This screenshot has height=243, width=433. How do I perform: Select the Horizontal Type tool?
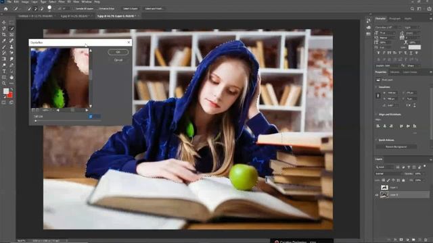[4, 71]
